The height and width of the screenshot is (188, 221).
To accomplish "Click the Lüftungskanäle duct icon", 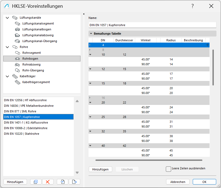I will tap(15, 18).
